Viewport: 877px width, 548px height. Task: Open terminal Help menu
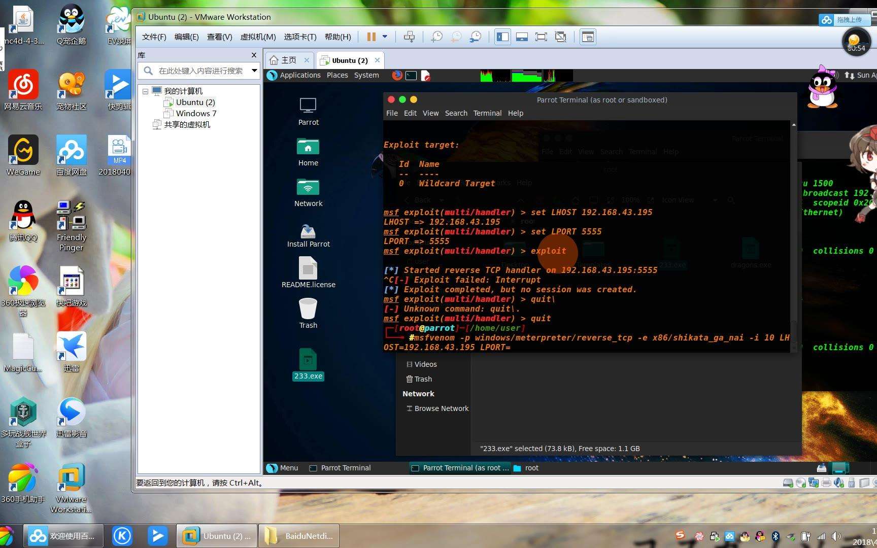click(x=515, y=113)
